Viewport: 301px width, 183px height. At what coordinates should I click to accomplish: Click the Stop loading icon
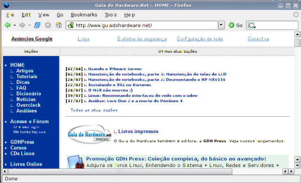point(48,25)
